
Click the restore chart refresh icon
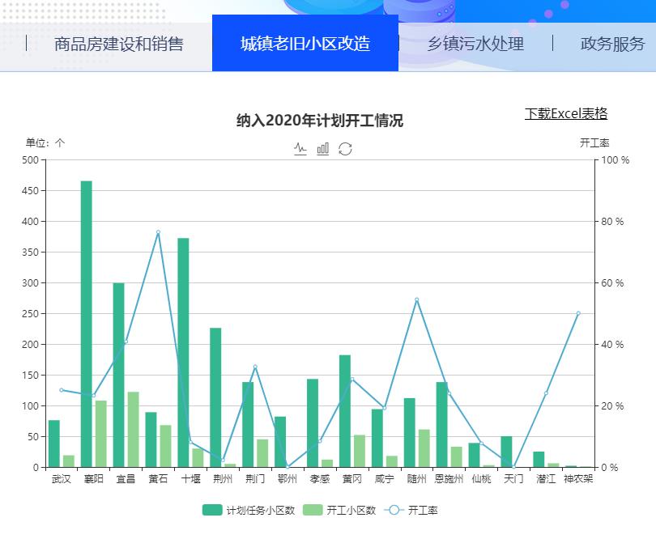click(x=345, y=148)
